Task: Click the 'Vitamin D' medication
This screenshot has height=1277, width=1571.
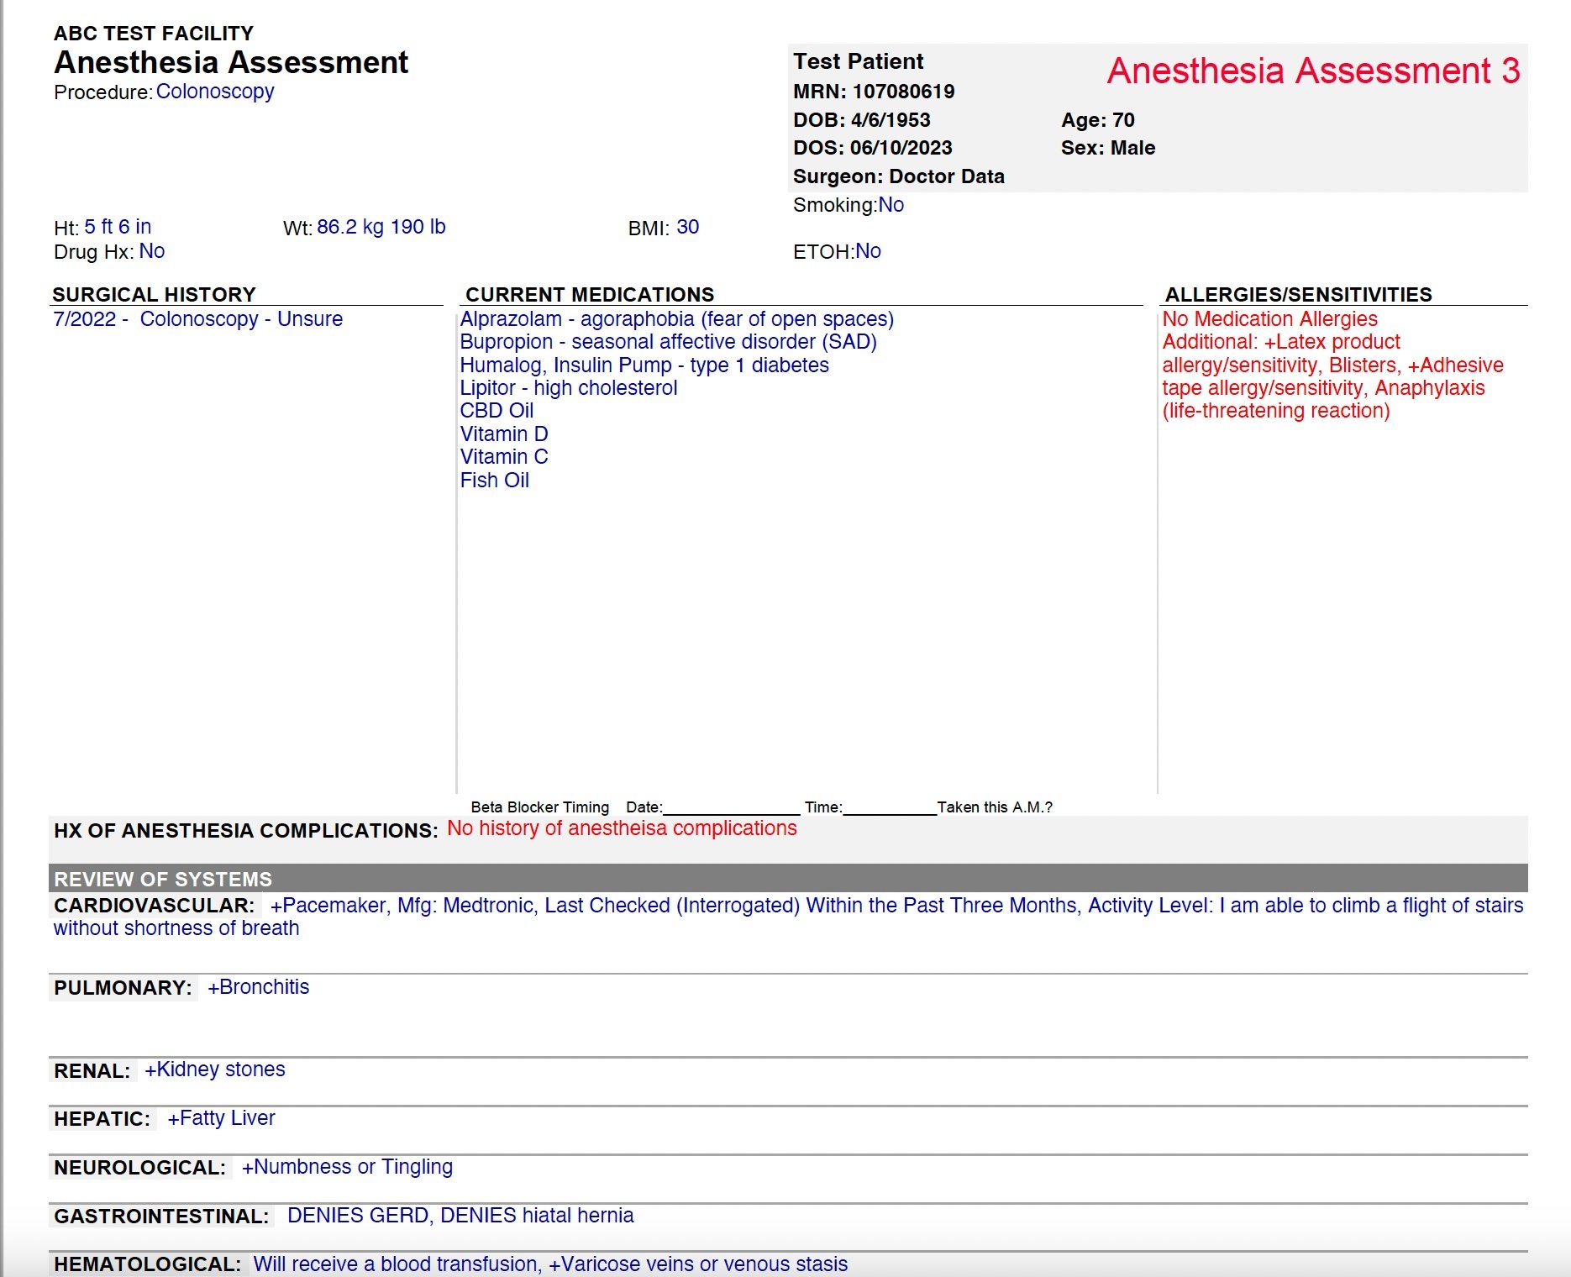Action: [504, 434]
